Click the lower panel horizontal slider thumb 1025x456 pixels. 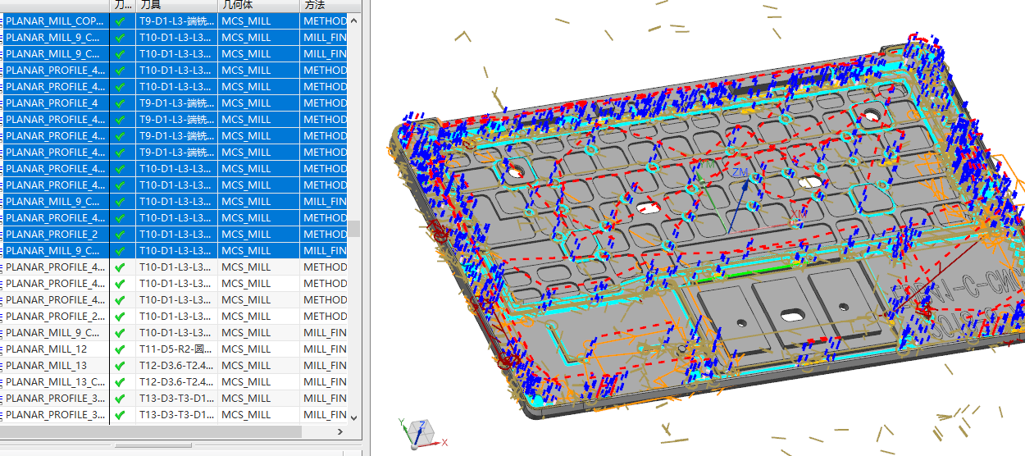coord(153,445)
